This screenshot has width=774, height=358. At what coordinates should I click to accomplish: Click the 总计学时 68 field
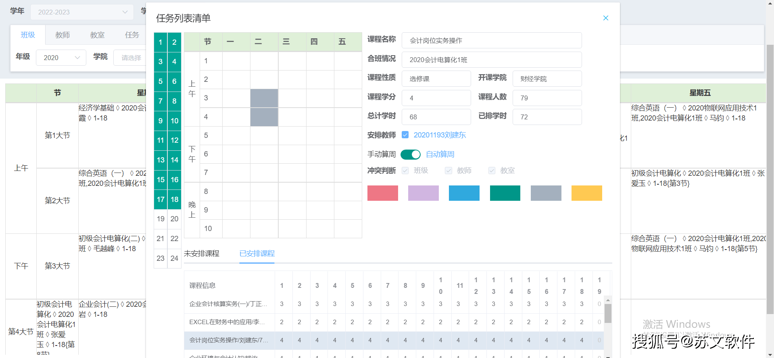pos(436,117)
